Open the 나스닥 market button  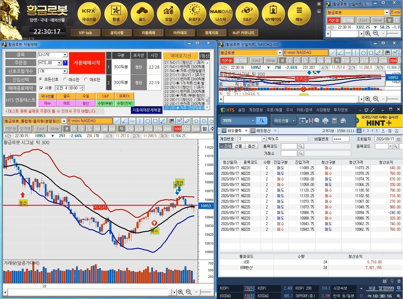[221, 14]
